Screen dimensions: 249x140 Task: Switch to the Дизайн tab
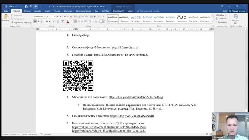coord(37,11)
